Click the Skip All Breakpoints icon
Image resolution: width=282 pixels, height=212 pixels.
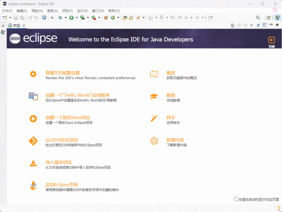52,18
